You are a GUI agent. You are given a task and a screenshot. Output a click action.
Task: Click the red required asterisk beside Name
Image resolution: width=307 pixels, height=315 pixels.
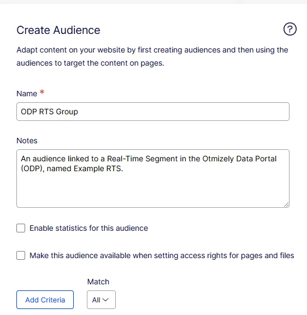[42, 92]
